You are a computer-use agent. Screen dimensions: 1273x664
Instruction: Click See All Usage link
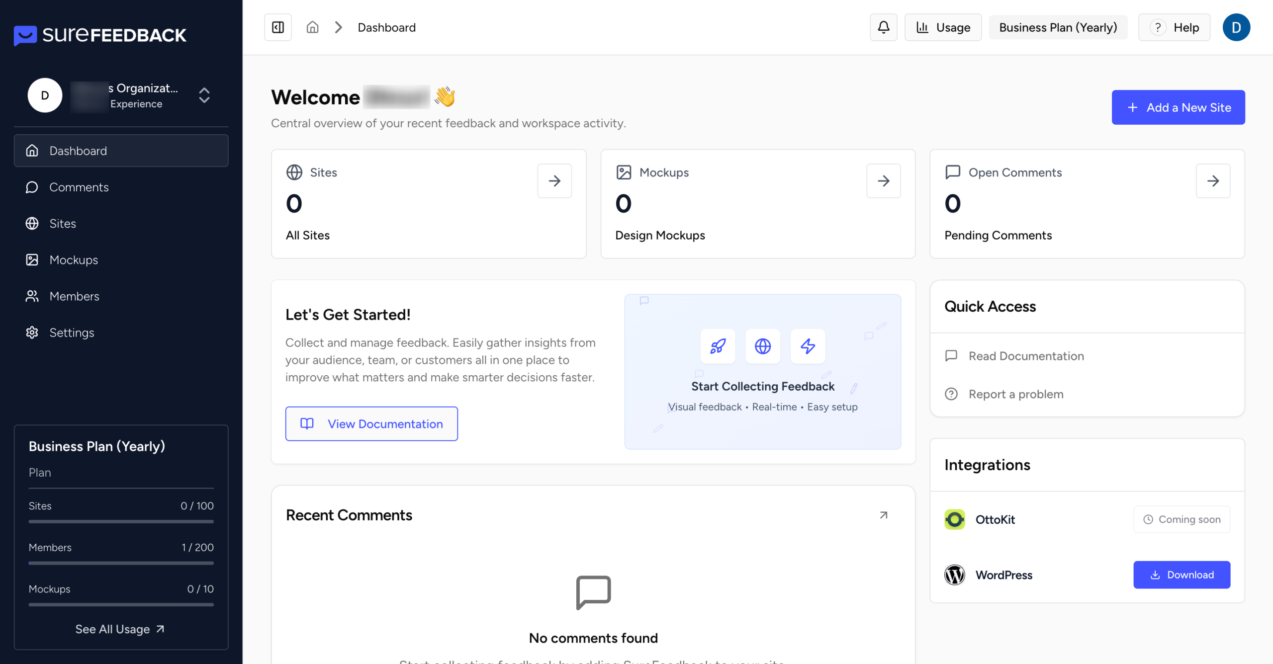tap(120, 629)
